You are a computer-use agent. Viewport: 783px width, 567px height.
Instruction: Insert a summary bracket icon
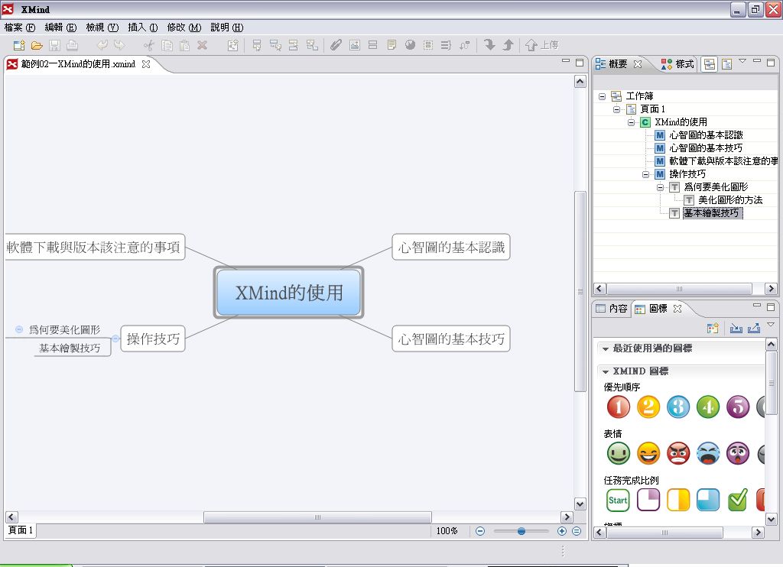pyautogui.click(x=446, y=45)
